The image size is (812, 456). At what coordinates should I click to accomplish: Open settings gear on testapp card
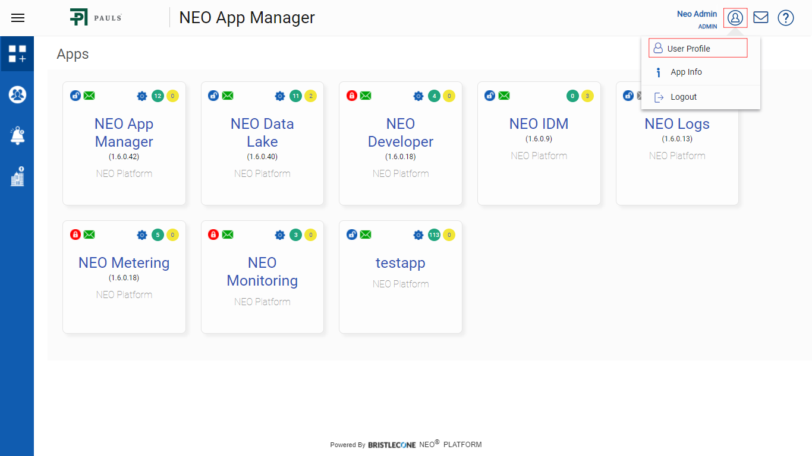[x=418, y=235]
